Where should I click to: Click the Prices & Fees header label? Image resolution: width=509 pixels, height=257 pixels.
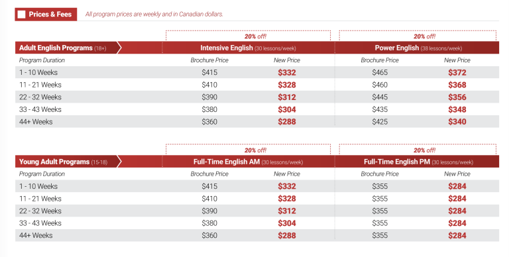click(50, 15)
